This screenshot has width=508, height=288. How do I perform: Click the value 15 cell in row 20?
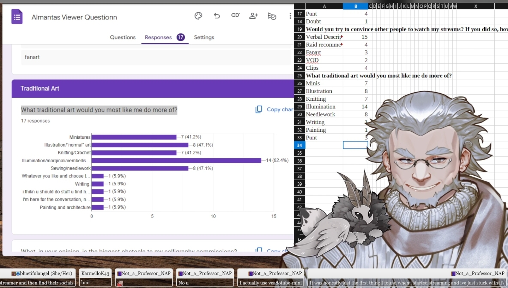(x=356, y=37)
